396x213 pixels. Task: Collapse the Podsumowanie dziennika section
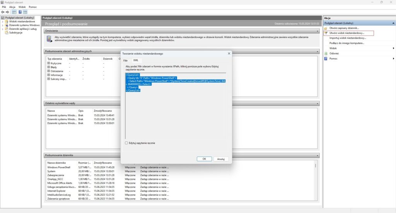317,155
